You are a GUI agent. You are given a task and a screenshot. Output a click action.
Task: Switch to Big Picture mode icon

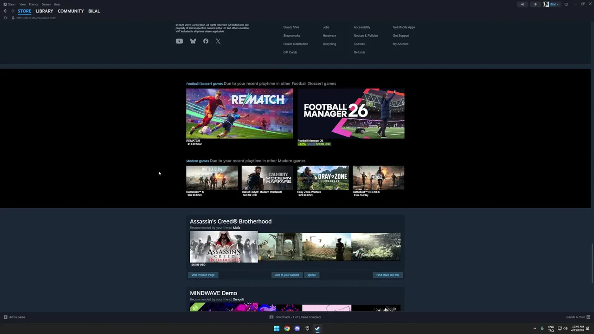pos(566,4)
